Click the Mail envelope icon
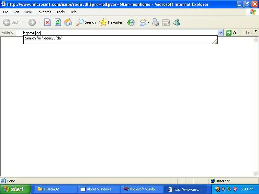The image size is (259, 194). click(x=143, y=22)
